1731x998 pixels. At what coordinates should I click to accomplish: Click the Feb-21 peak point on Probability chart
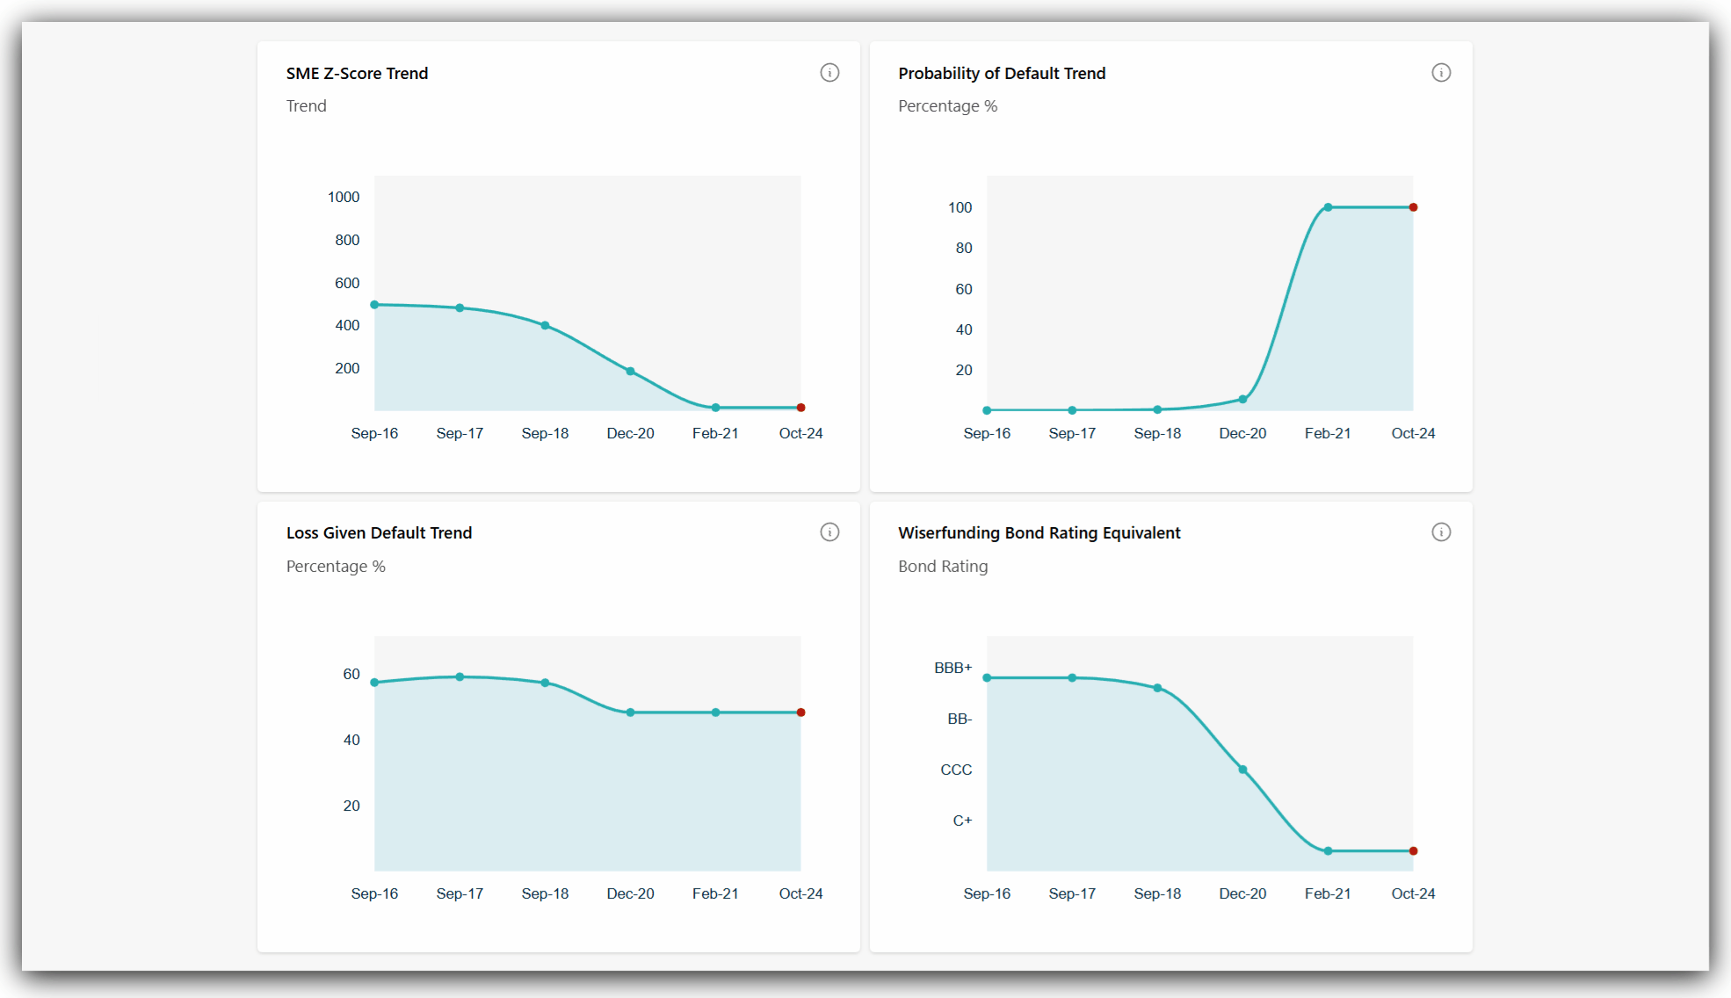[1328, 207]
